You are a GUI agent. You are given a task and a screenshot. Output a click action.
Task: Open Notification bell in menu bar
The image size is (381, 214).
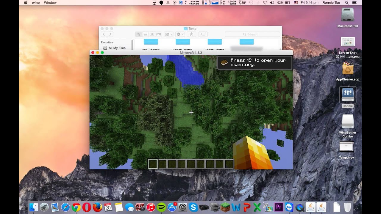click(x=168, y=3)
